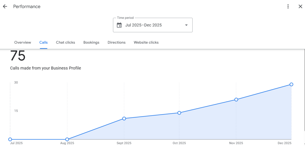Switch to the Directions tab
The width and height of the screenshot is (305, 146).
[x=116, y=42]
